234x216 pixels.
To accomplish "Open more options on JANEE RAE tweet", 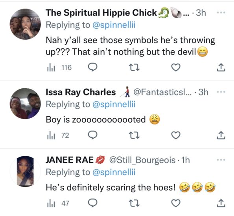I will [x=221, y=160].
